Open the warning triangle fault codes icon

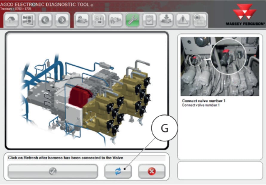click(x=183, y=20)
